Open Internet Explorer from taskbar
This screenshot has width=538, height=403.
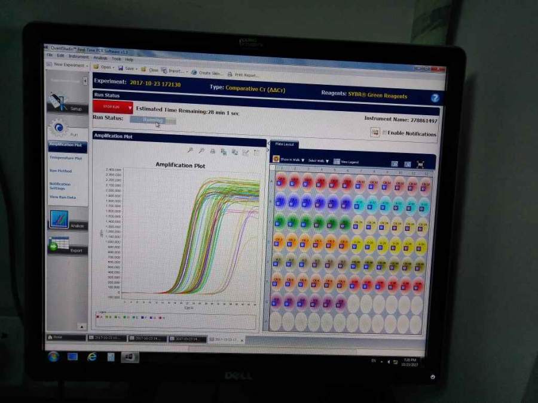coord(91,357)
